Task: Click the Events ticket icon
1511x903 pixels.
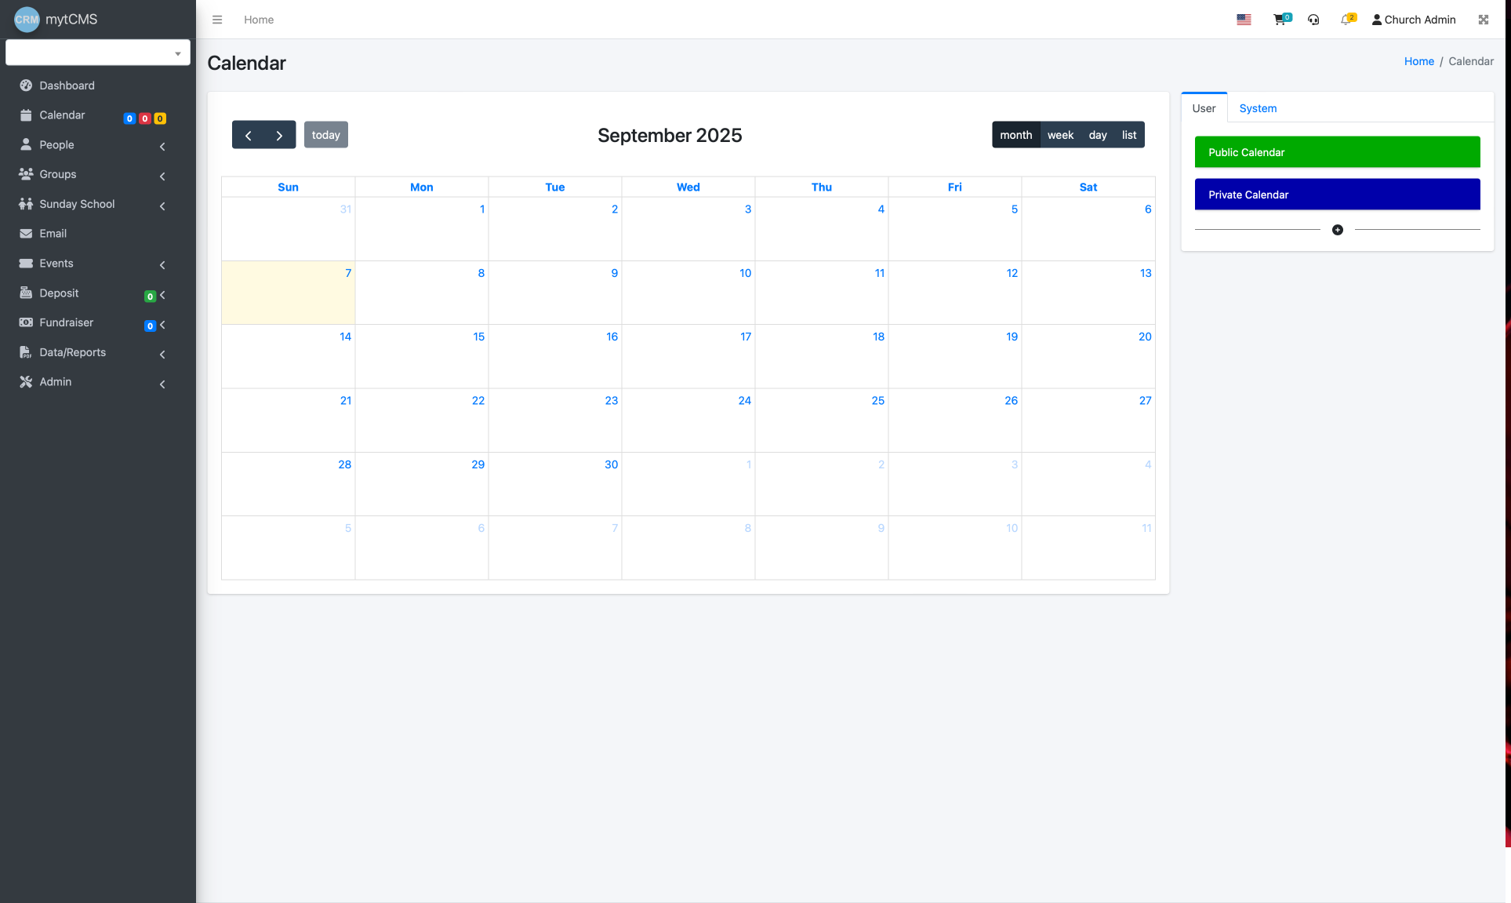Action: [26, 264]
